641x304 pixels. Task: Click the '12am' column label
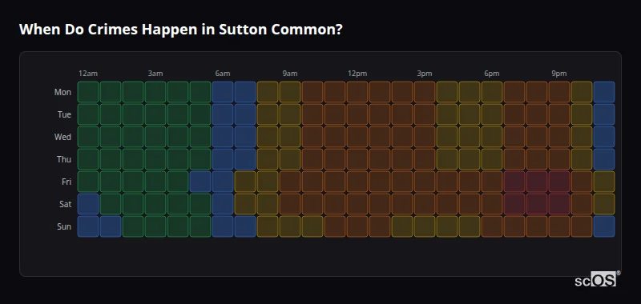coord(88,74)
